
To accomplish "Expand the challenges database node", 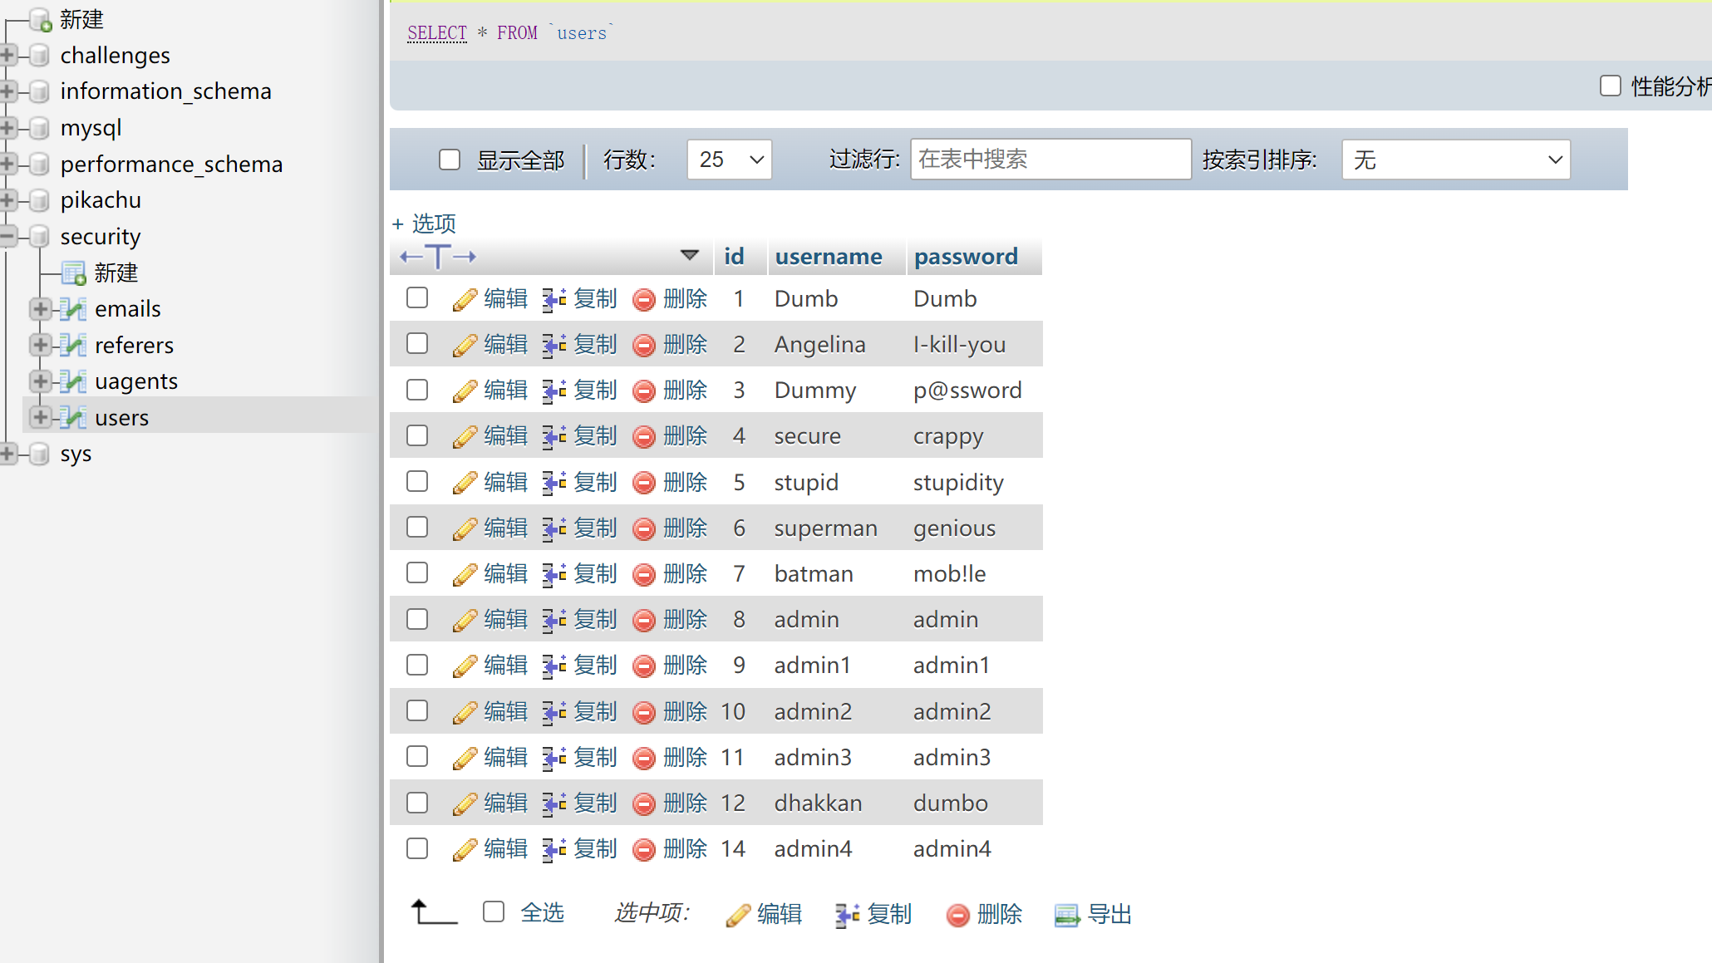I will coord(8,56).
